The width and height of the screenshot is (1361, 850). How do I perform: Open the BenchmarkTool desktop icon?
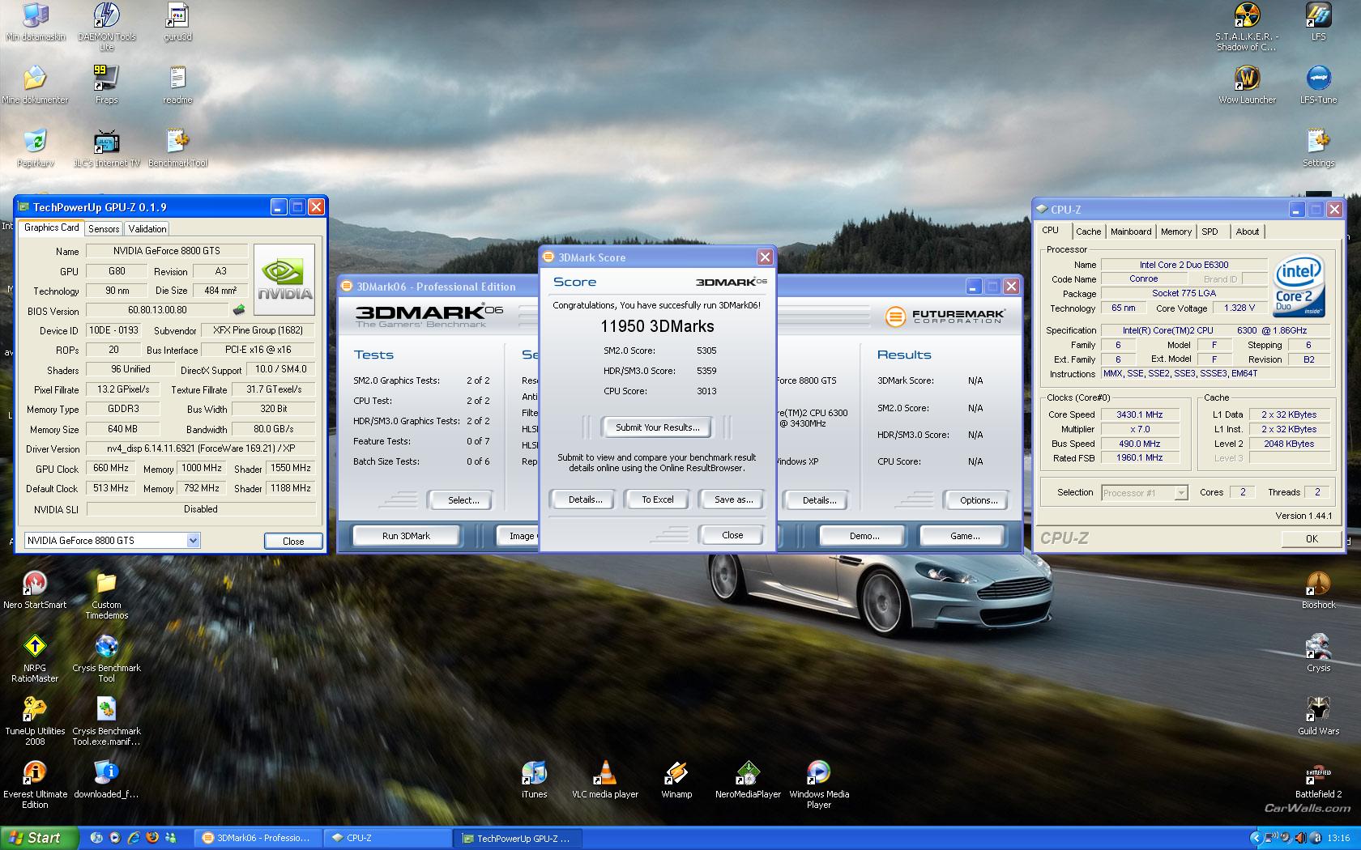click(177, 148)
